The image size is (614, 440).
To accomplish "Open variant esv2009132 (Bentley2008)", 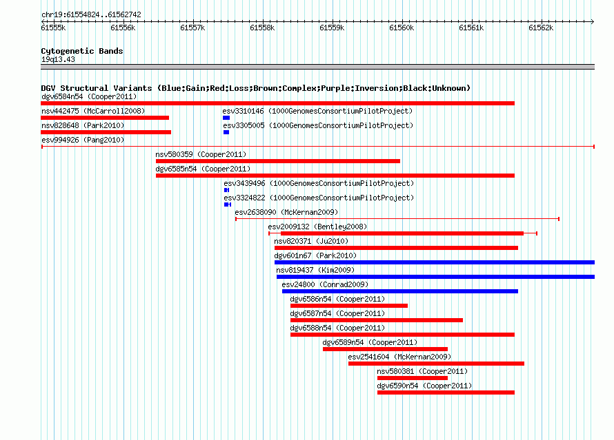I will [x=317, y=227].
